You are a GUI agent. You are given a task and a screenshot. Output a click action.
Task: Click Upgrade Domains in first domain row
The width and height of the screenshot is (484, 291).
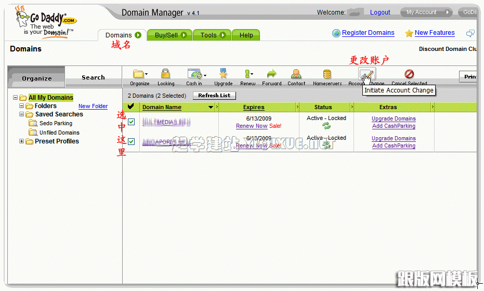click(394, 119)
